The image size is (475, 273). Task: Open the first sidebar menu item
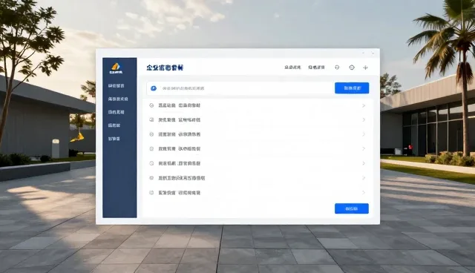(116, 86)
